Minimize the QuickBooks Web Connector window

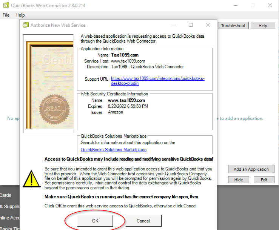(236, 6)
